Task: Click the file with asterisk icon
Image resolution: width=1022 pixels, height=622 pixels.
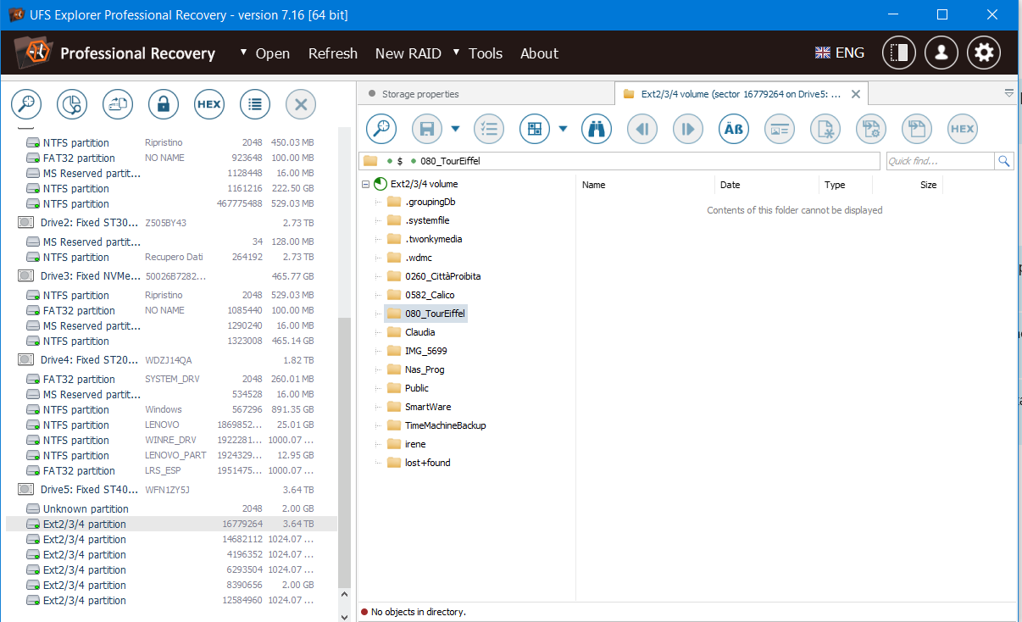Action: pos(825,129)
